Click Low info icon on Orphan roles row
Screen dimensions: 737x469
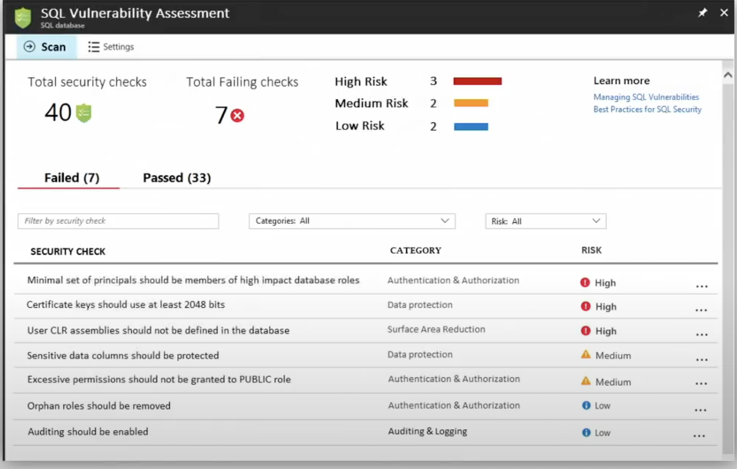586,405
